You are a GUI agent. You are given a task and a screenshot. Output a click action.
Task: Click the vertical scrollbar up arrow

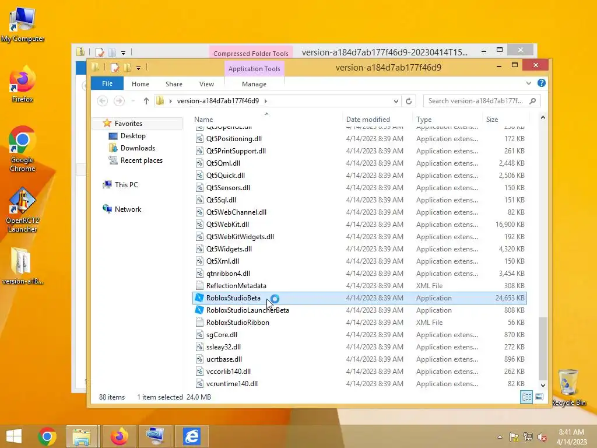click(543, 118)
